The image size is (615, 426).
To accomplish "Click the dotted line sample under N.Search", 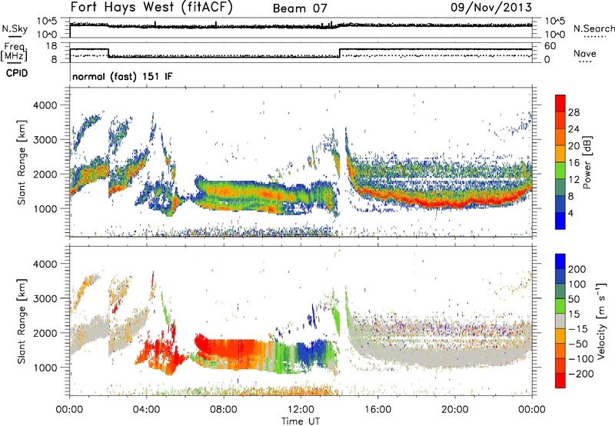I will point(595,36).
